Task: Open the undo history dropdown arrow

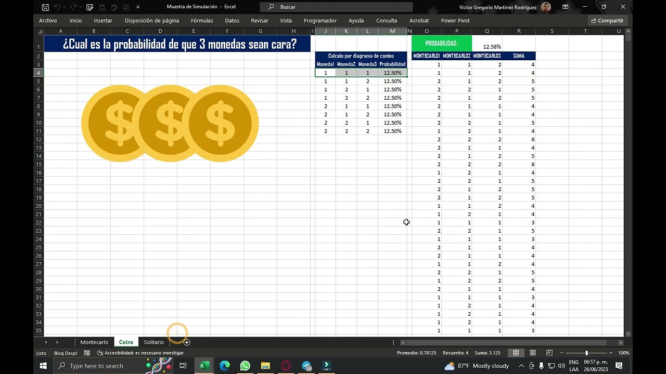Action: pos(65,7)
